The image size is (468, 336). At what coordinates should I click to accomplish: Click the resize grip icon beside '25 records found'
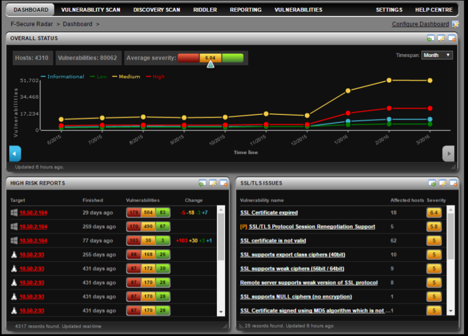click(241, 326)
